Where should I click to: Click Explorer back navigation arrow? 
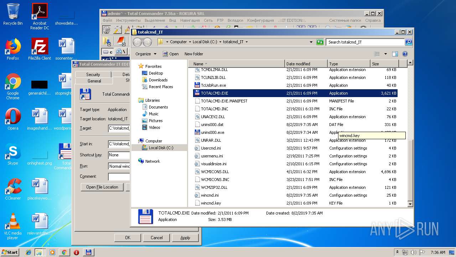pos(138,42)
